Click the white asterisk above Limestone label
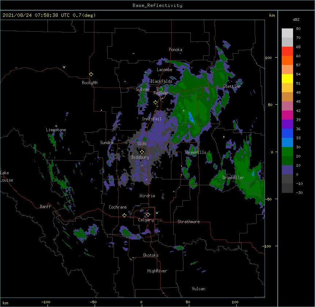 (56, 126)
